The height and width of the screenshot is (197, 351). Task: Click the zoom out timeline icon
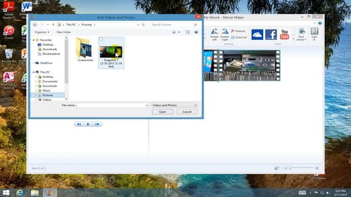(x=285, y=168)
